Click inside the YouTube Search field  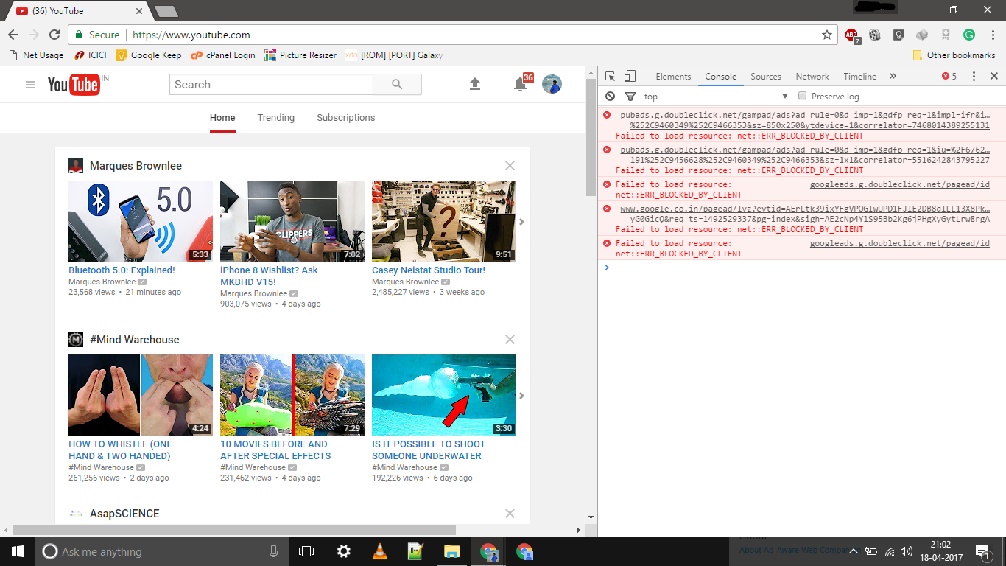click(x=271, y=85)
